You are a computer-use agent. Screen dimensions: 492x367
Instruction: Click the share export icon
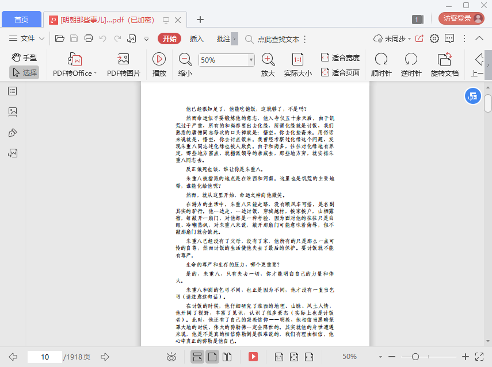tap(419, 38)
